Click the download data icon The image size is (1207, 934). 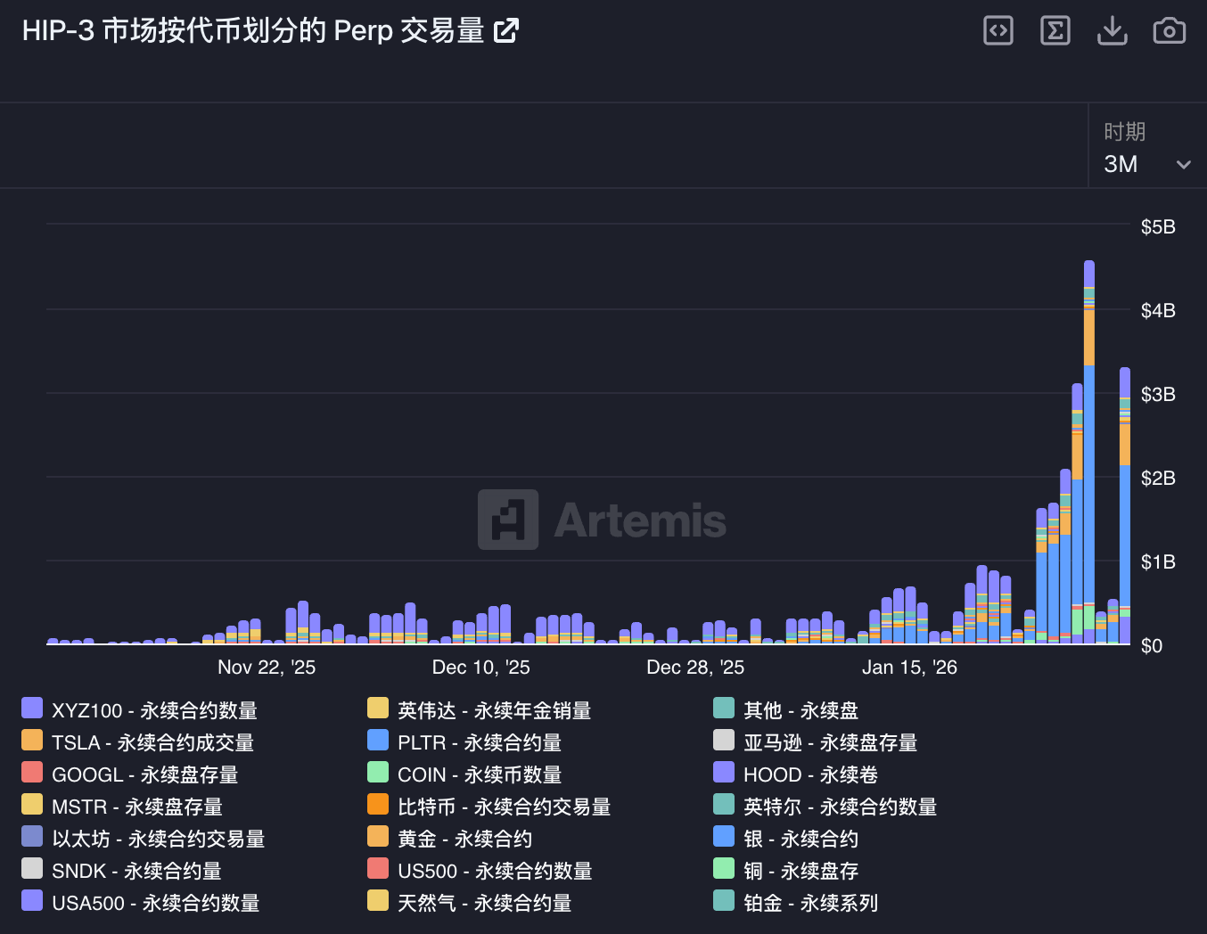1112,29
